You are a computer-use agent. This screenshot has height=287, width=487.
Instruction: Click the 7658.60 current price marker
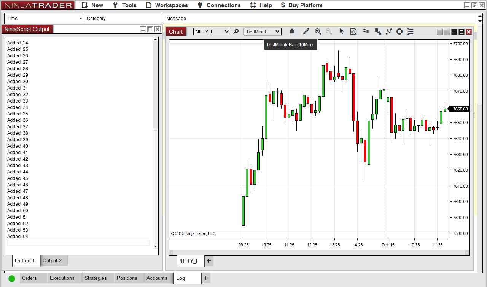[x=459, y=109]
